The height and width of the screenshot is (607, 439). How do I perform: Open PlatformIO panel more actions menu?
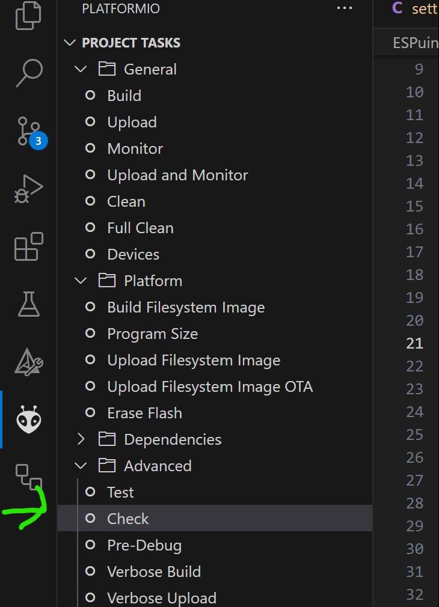coord(345,8)
